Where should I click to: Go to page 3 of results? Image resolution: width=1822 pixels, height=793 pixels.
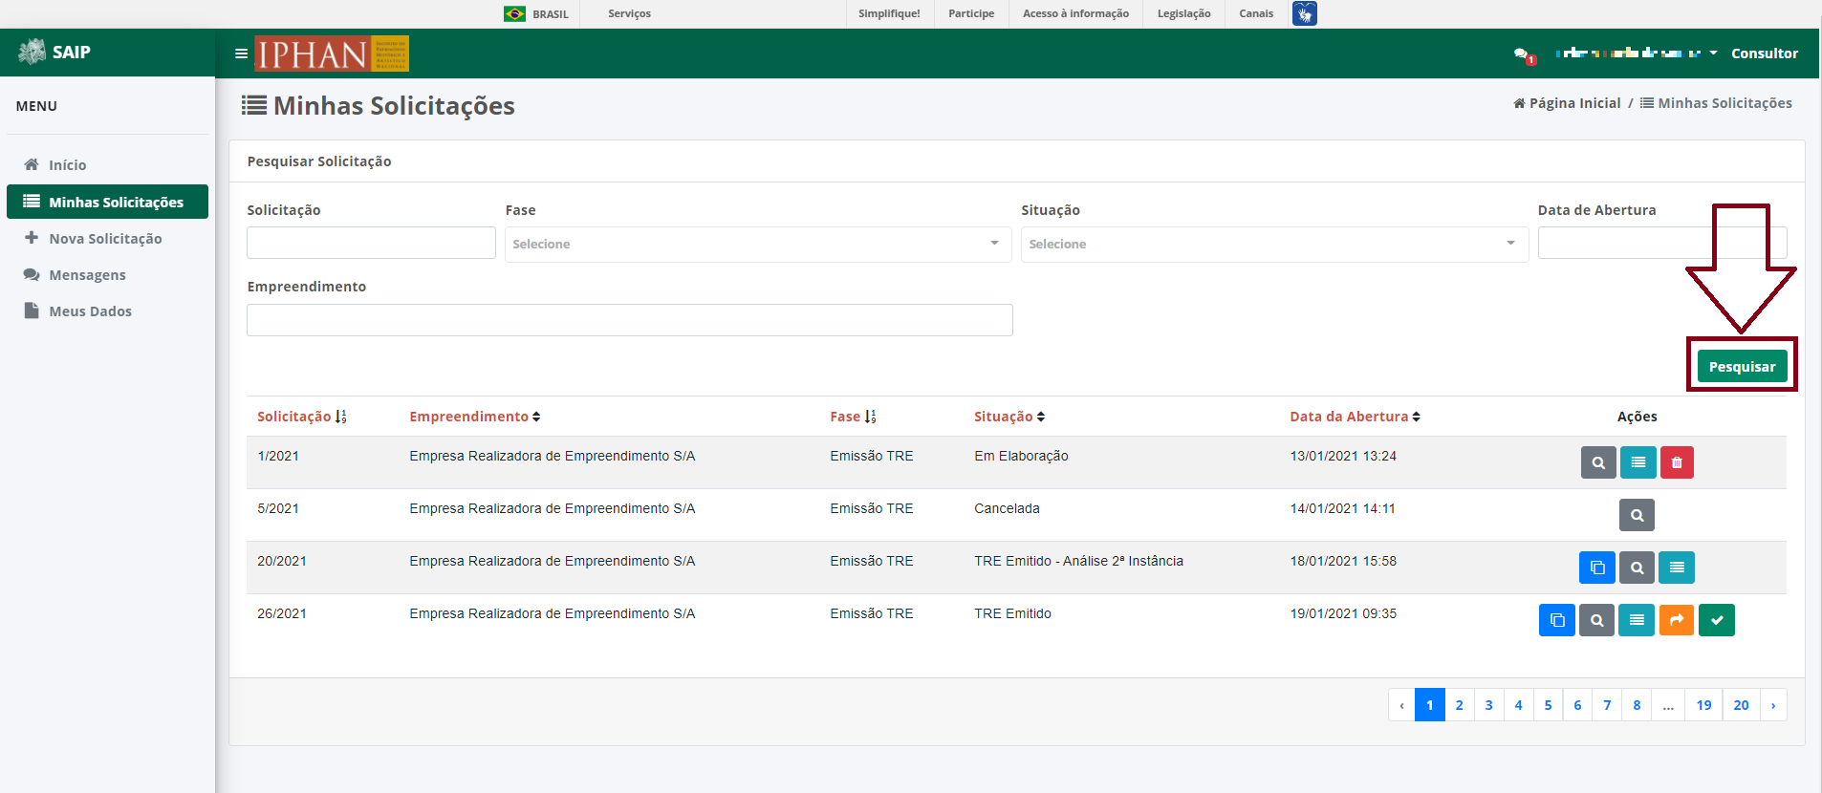click(1488, 705)
